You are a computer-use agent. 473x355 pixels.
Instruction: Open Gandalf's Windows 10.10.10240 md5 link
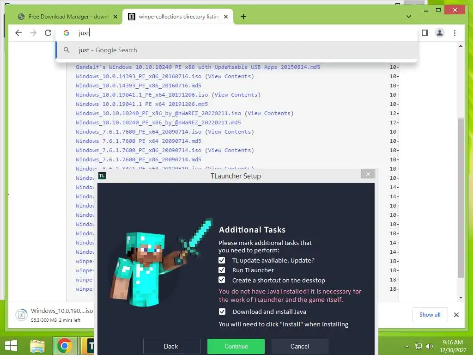coord(198,67)
